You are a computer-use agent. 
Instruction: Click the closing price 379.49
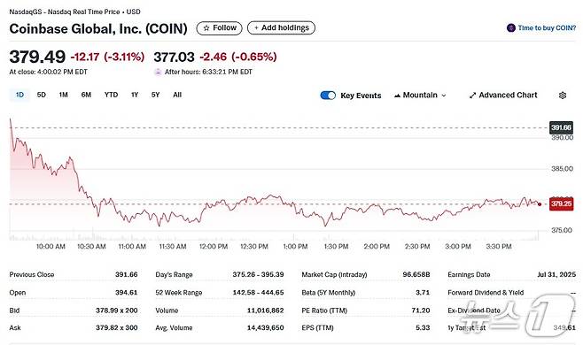tap(37, 57)
